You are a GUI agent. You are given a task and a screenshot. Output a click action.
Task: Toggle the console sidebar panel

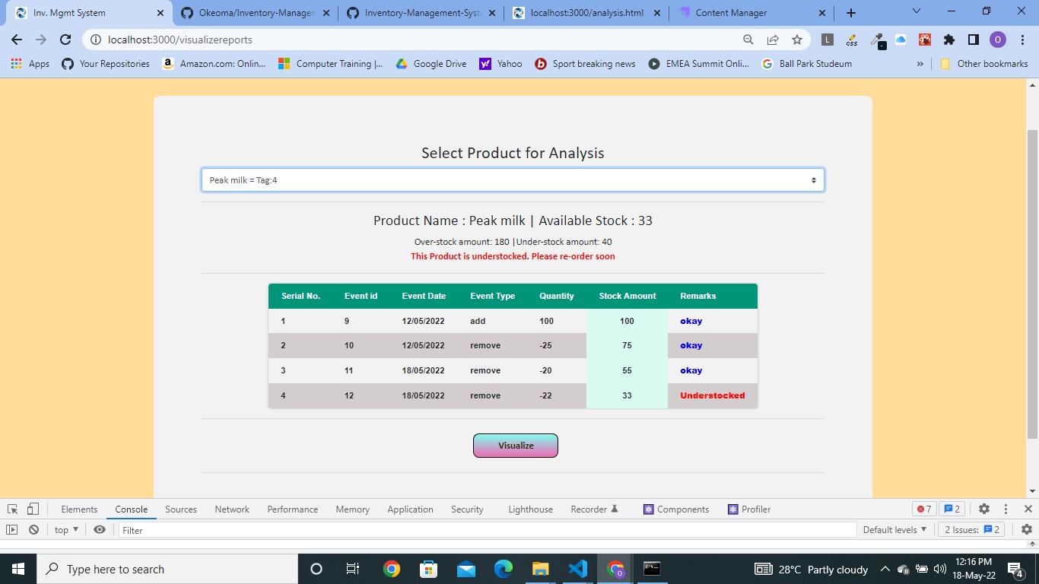pos(11,529)
